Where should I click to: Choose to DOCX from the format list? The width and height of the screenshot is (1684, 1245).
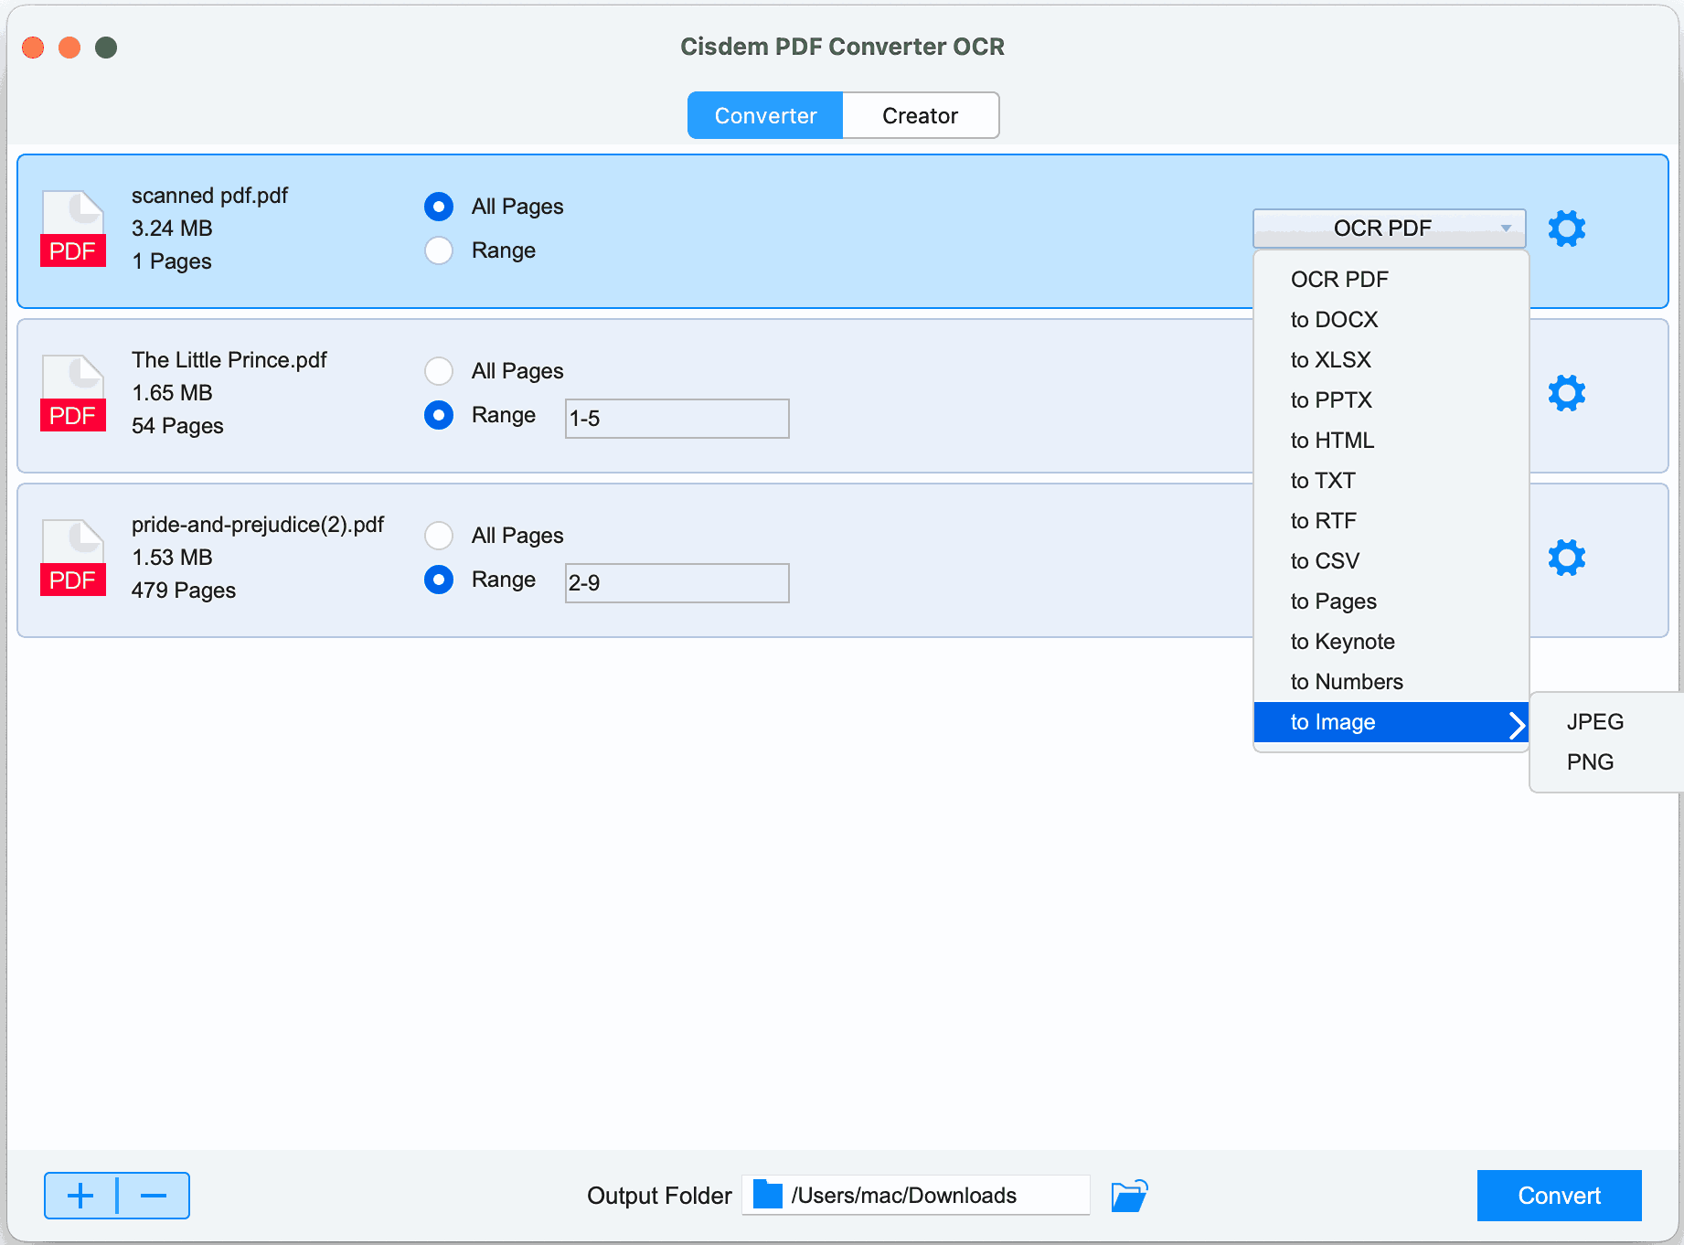1391,320
